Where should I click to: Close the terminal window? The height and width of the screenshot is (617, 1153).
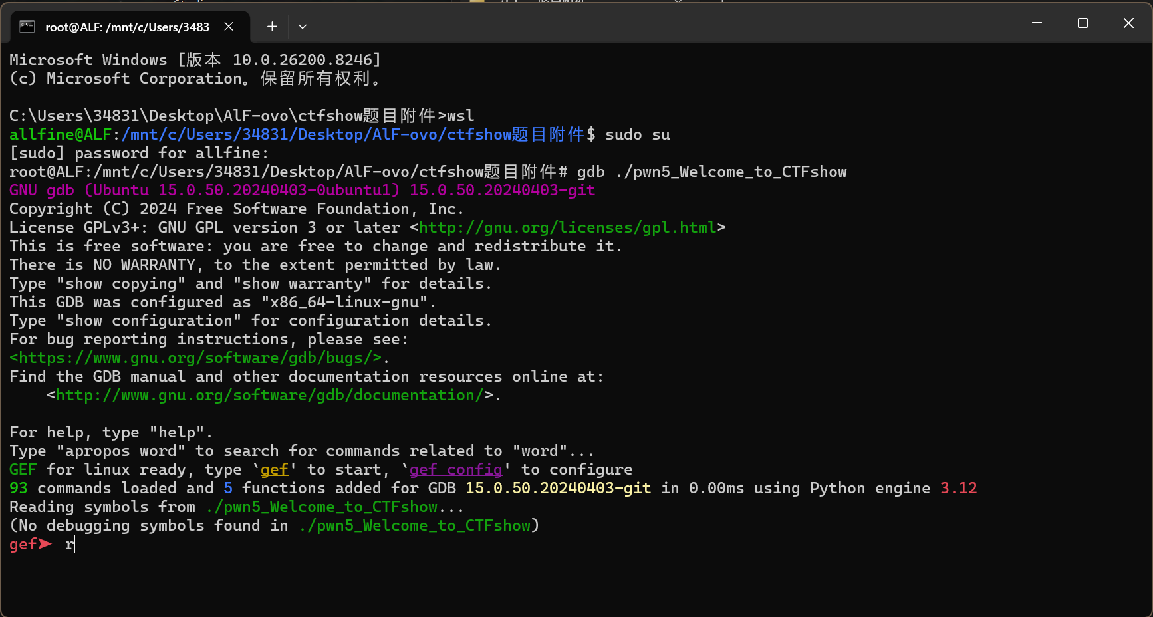[x=1128, y=23]
